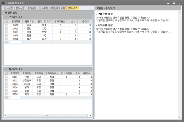The image size is (184, 122).
Task: Click the 근태코드 column header
Action: [16, 21]
